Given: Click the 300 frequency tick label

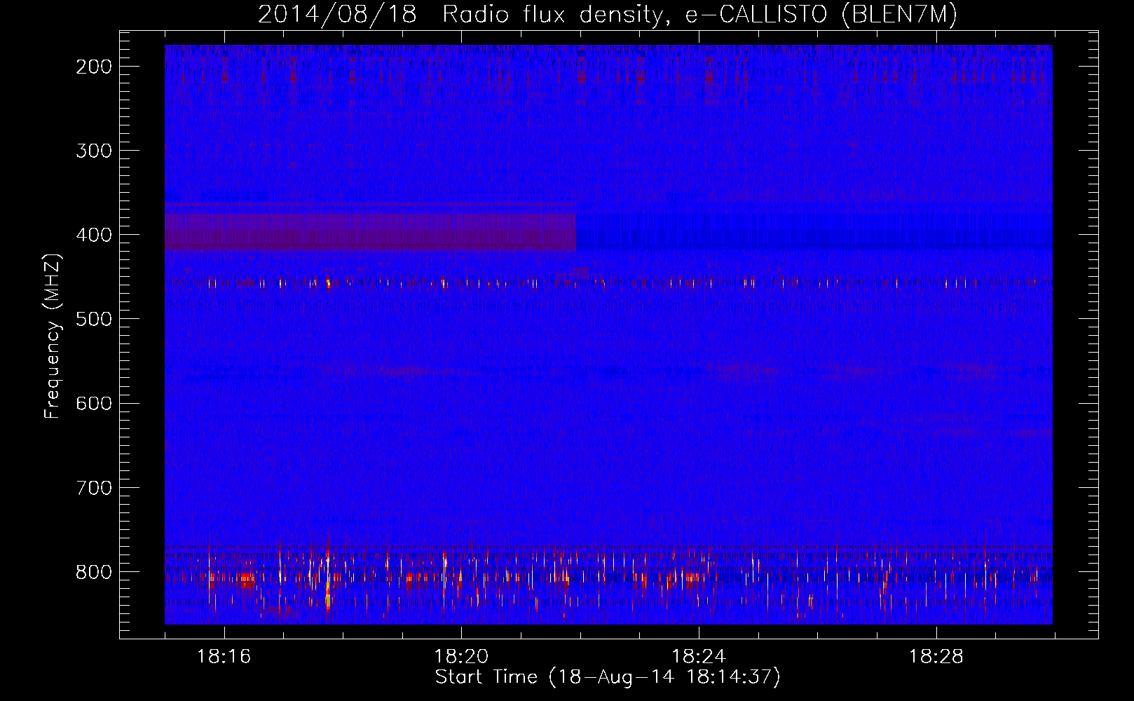Looking at the screenshot, I should coord(94,151).
